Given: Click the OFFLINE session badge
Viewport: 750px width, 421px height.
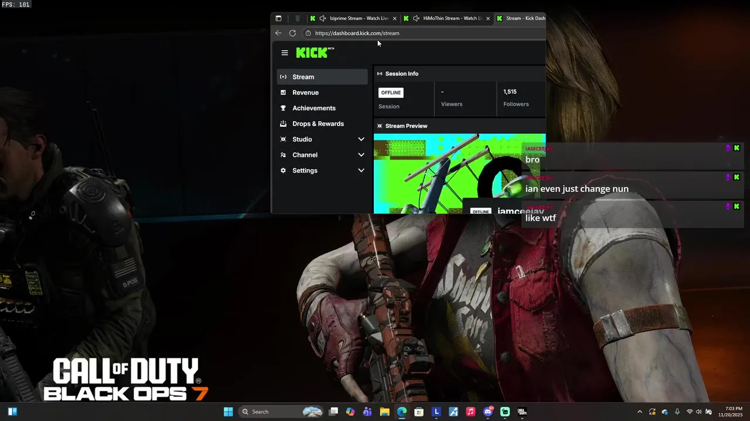Looking at the screenshot, I should (391, 92).
